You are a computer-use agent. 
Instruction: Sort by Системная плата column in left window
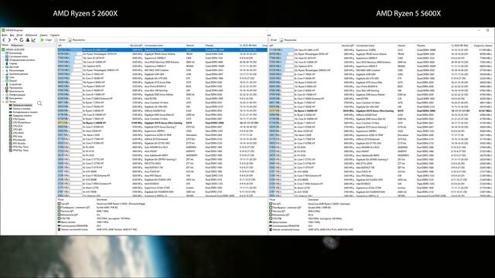(154, 46)
